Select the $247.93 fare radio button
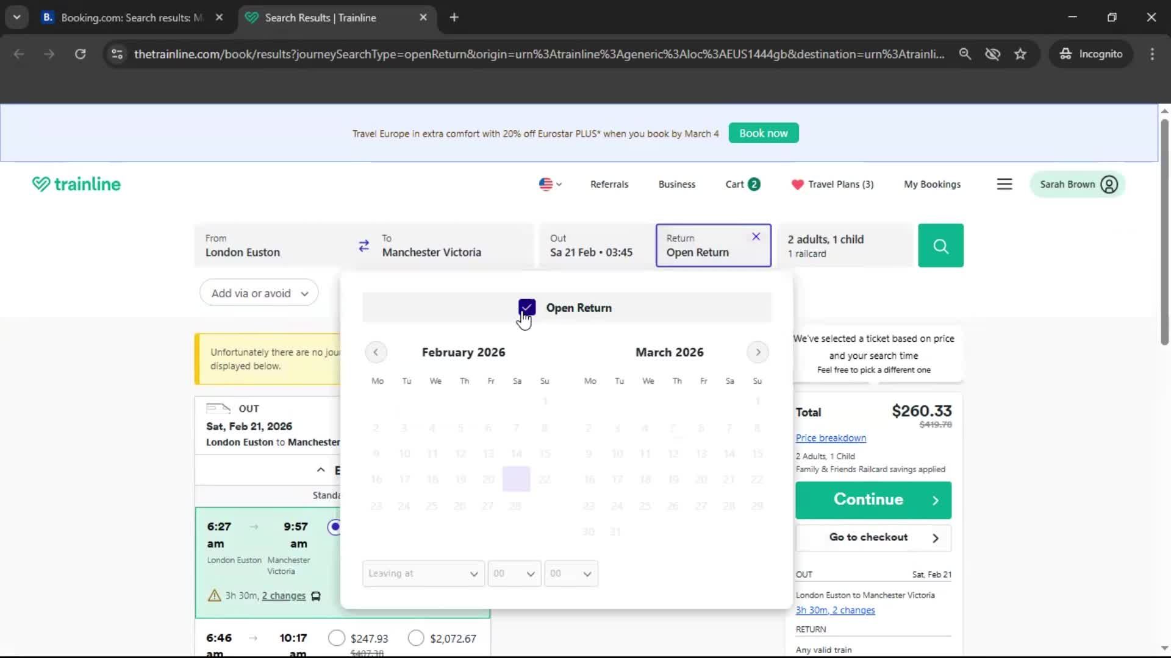Screen dimensions: 1171x658 337,638
